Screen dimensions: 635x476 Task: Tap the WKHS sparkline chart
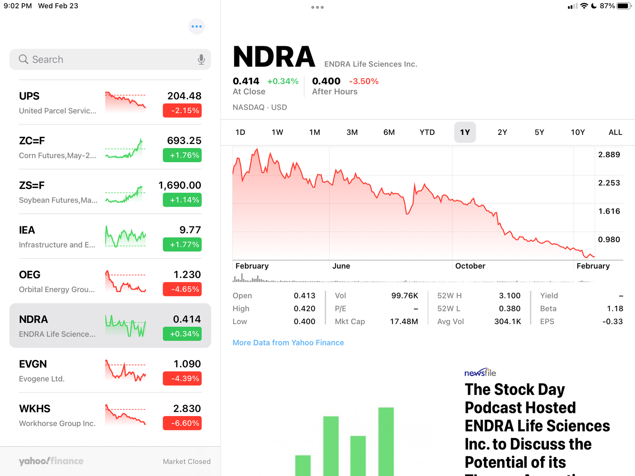[x=125, y=415]
